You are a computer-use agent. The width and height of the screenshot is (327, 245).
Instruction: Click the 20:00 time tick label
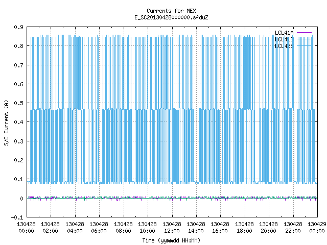pyautogui.click(x=268, y=231)
